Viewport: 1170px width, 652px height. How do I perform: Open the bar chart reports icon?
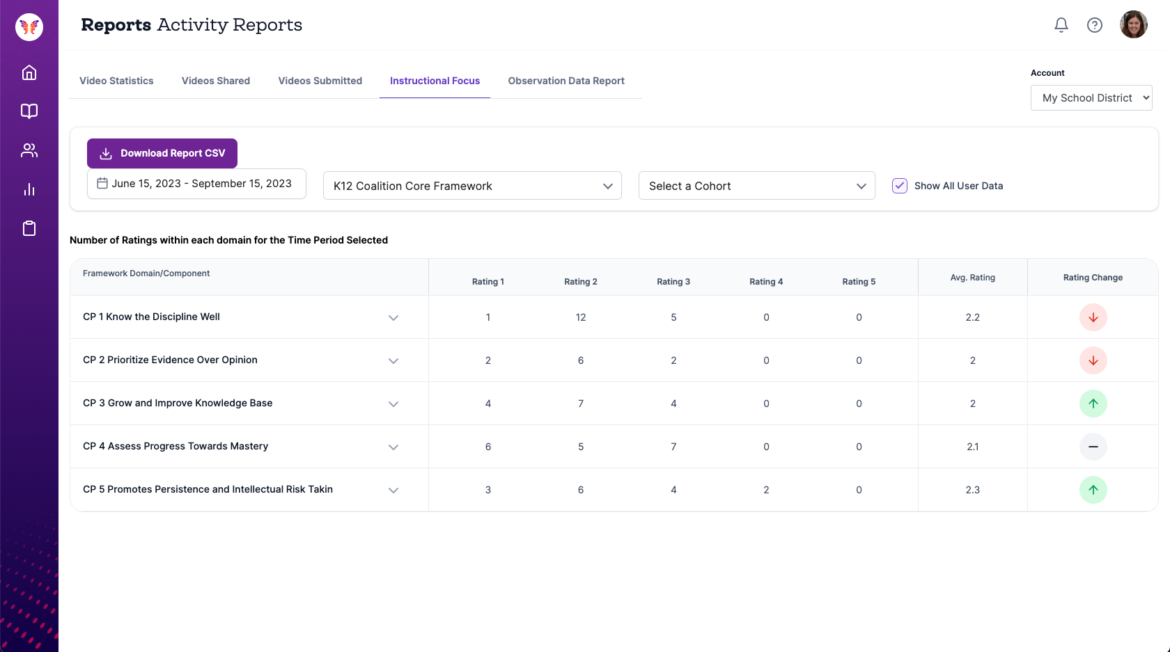(x=29, y=189)
